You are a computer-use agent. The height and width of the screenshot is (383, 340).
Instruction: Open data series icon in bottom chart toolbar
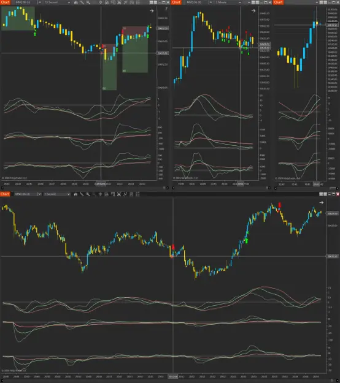click(x=119, y=194)
